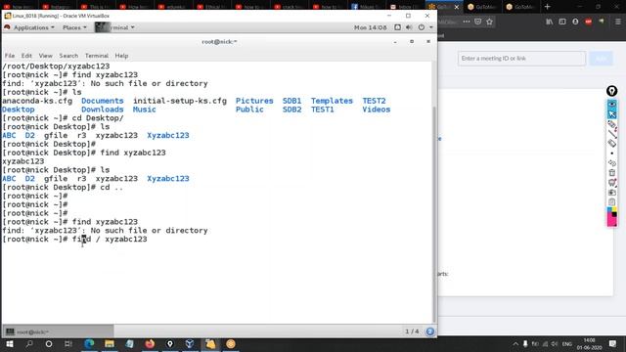This screenshot has height=352, width=626.
Task: Open File Explorer from taskbar
Action: pos(110,343)
